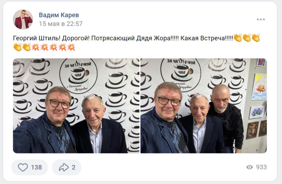Click the share count 2
The width and height of the screenshot is (282, 184).
point(74,167)
